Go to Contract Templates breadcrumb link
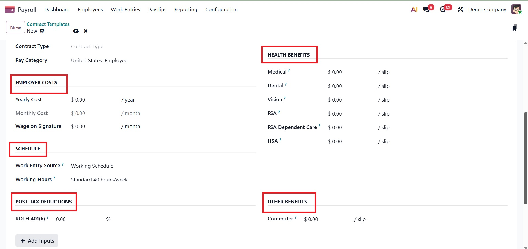This screenshot has height=249, width=528. [48, 24]
